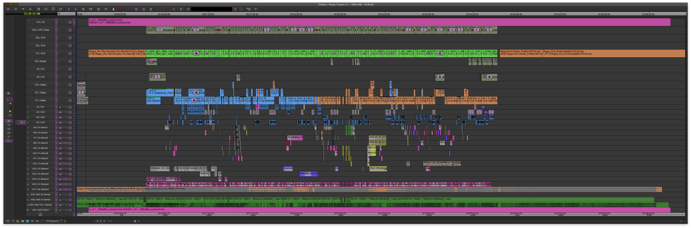Open the 4-Playback timeline view menu
The height and width of the screenshot is (228, 691).
tap(53, 221)
